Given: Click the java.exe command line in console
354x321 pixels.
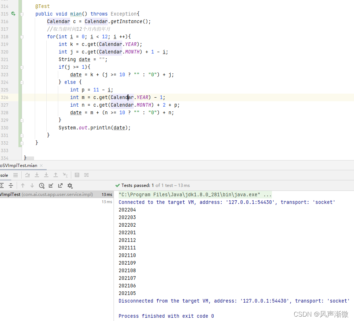Looking at the screenshot, I should (195, 194).
